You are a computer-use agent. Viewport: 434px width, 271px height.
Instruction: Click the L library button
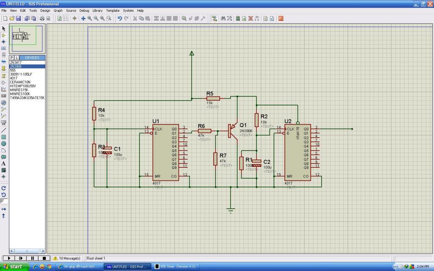click(x=17, y=58)
